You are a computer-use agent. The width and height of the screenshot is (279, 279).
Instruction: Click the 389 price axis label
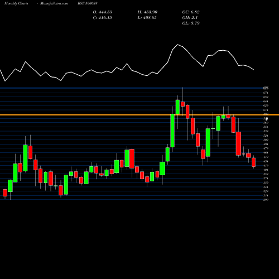[x=266, y=174]
